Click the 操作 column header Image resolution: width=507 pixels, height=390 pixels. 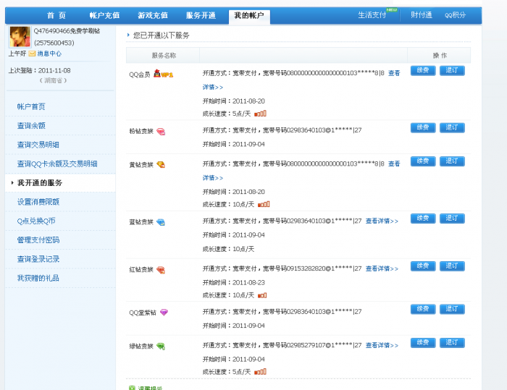coord(439,55)
